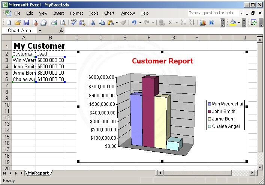The height and width of the screenshot is (185, 265).
Task: Open the Fill Color palette dropdown
Action: point(239,23)
